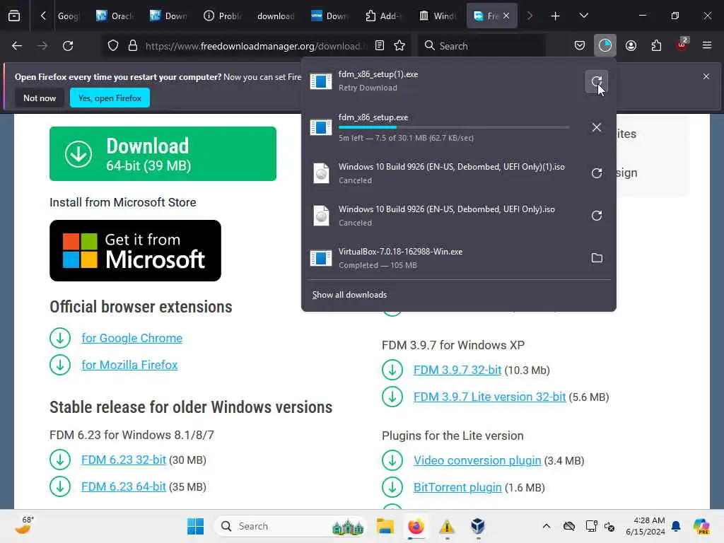
Task: Download FDM 6.23 64-bit
Action: click(x=124, y=486)
